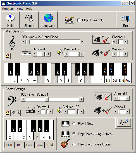Viewport: 136px width, 153px height.
Task: Increase Chord Settings Channel 1 with right arrow
Action: [x=127, y=98]
